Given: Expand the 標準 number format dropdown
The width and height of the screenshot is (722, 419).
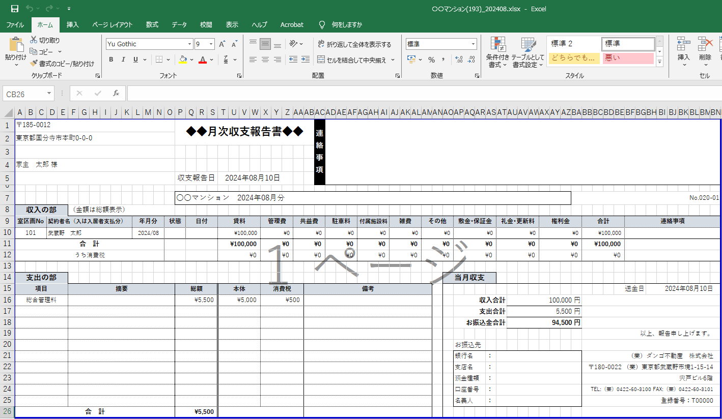Looking at the screenshot, I should [473, 44].
